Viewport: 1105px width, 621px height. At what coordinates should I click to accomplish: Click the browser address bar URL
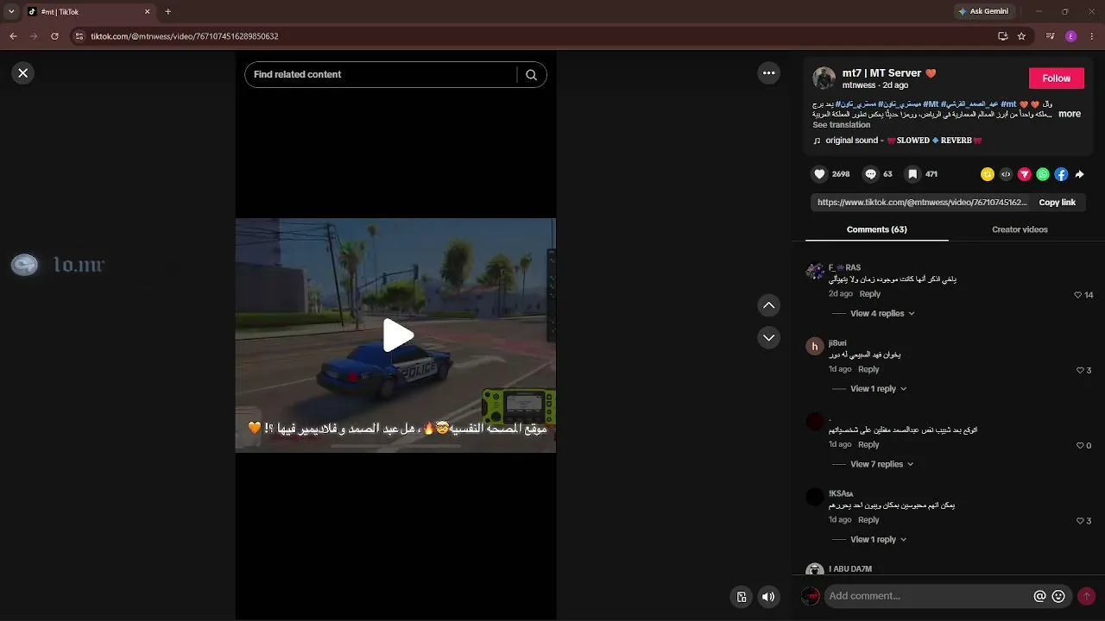(x=184, y=36)
